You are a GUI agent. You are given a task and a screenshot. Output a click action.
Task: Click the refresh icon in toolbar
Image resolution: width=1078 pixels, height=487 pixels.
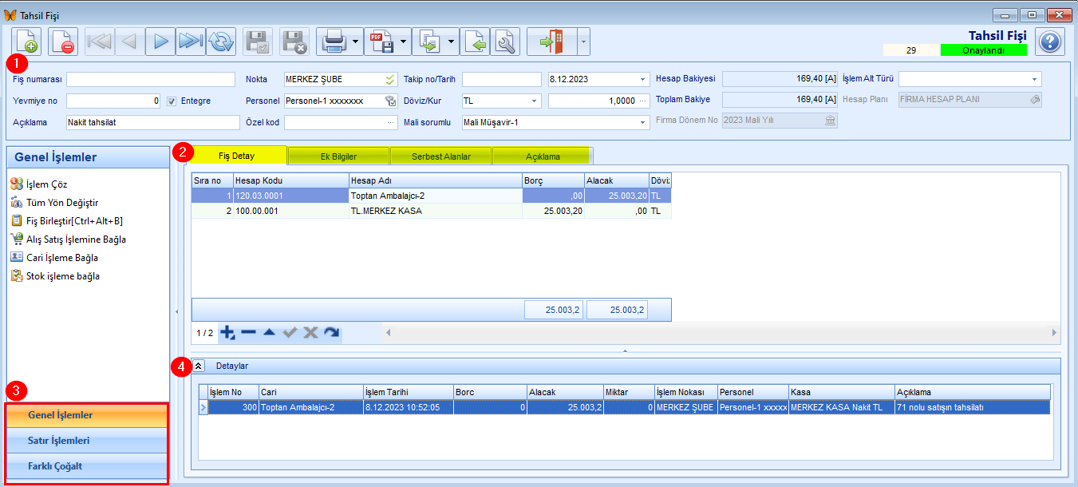point(221,42)
